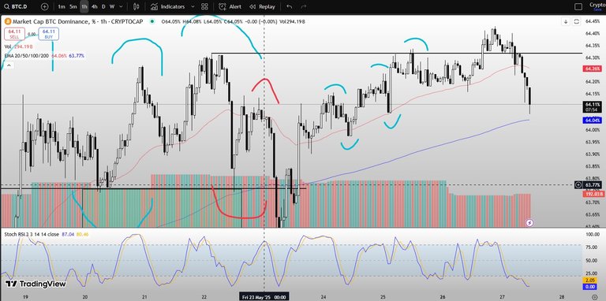Viewport: 606px width, 301px height.
Task: Create a new Alert
Action: [x=230, y=6]
